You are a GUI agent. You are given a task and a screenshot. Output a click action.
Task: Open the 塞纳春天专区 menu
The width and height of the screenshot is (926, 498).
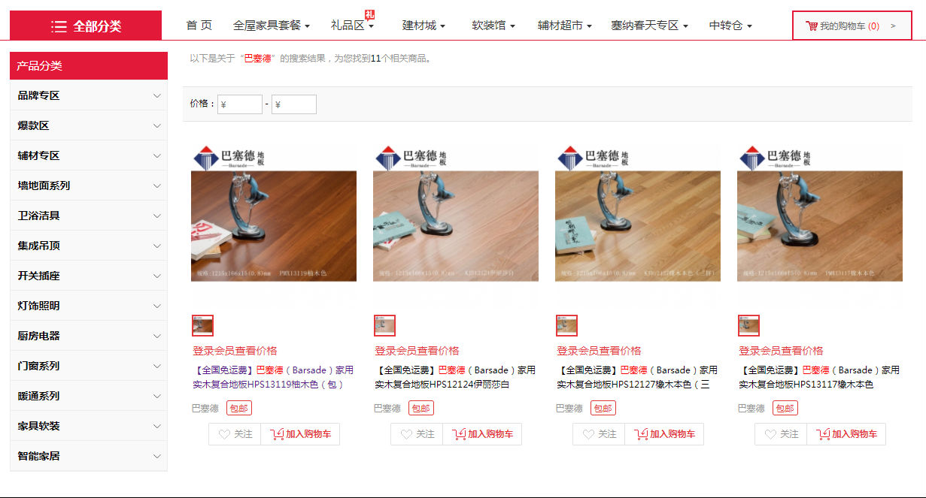[x=650, y=26]
